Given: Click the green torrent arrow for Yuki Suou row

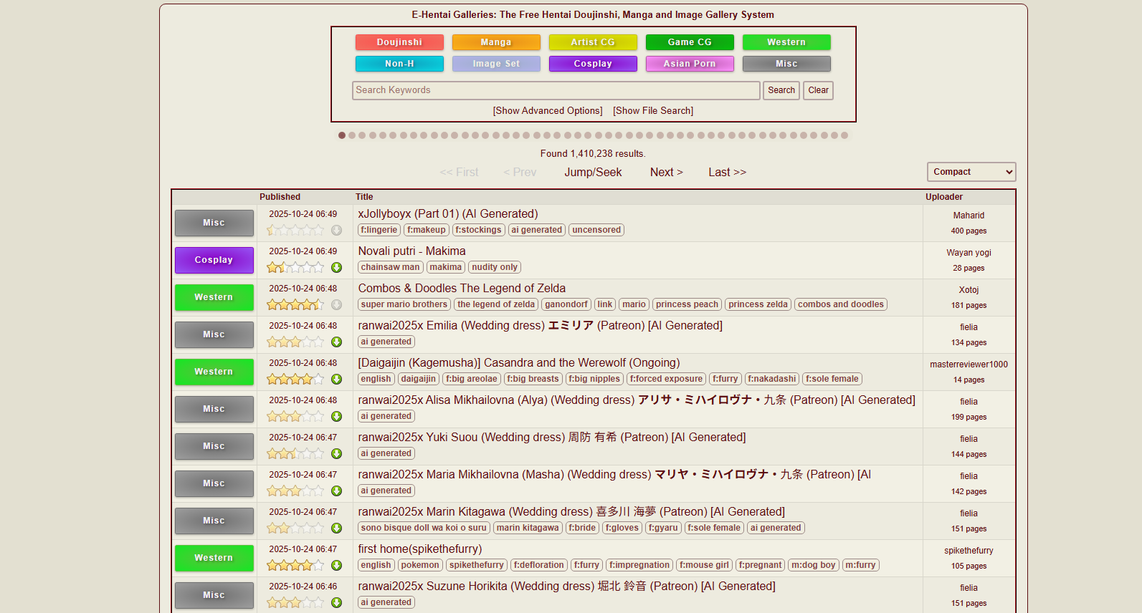Looking at the screenshot, I should pos(336,454).
